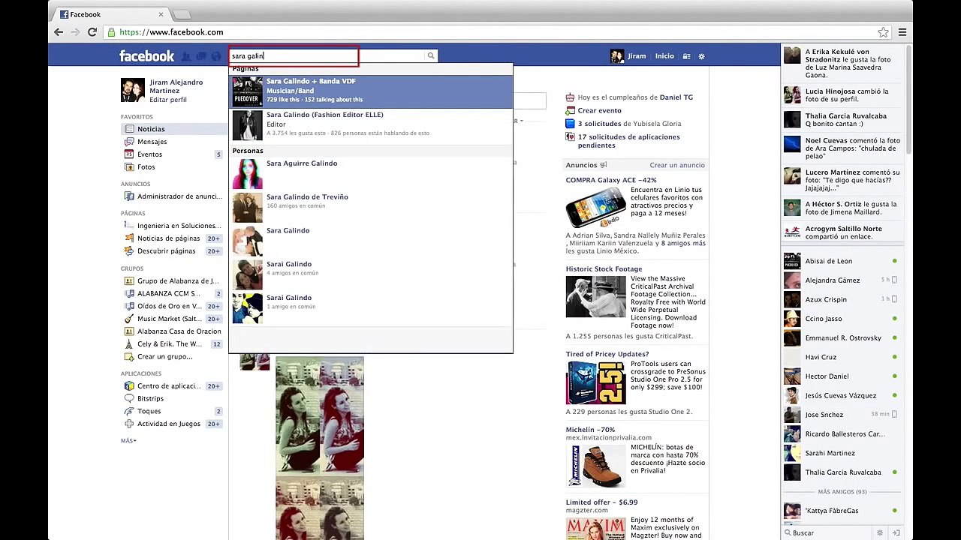Image resolution: width=961 pixels, height=540 pixels.
Task: Click the Crear evento link
Action: tap(599, 111)
